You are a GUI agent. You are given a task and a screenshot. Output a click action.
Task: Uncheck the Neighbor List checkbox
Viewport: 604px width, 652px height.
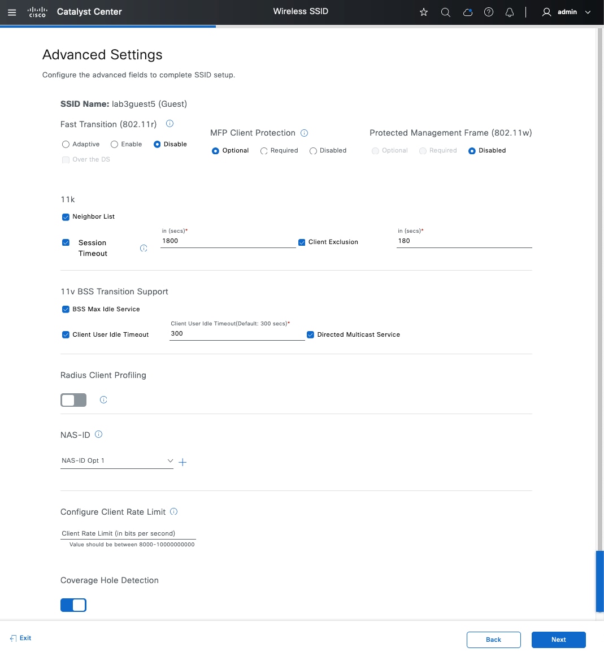point(66,217)
